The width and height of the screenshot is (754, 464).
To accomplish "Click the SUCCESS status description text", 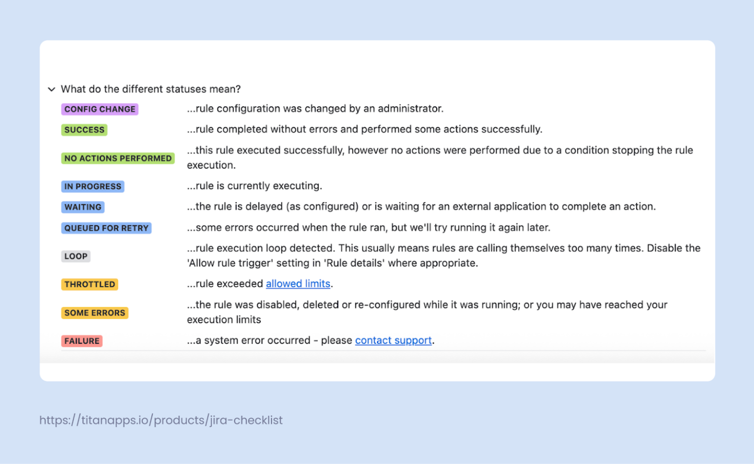I will click(x=364, y=129).
